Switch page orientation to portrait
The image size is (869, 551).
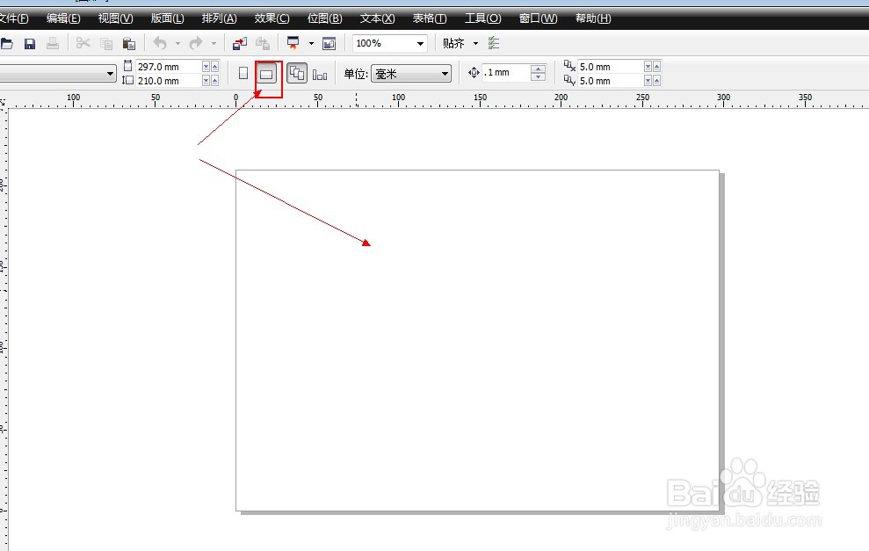click(244, 73)
